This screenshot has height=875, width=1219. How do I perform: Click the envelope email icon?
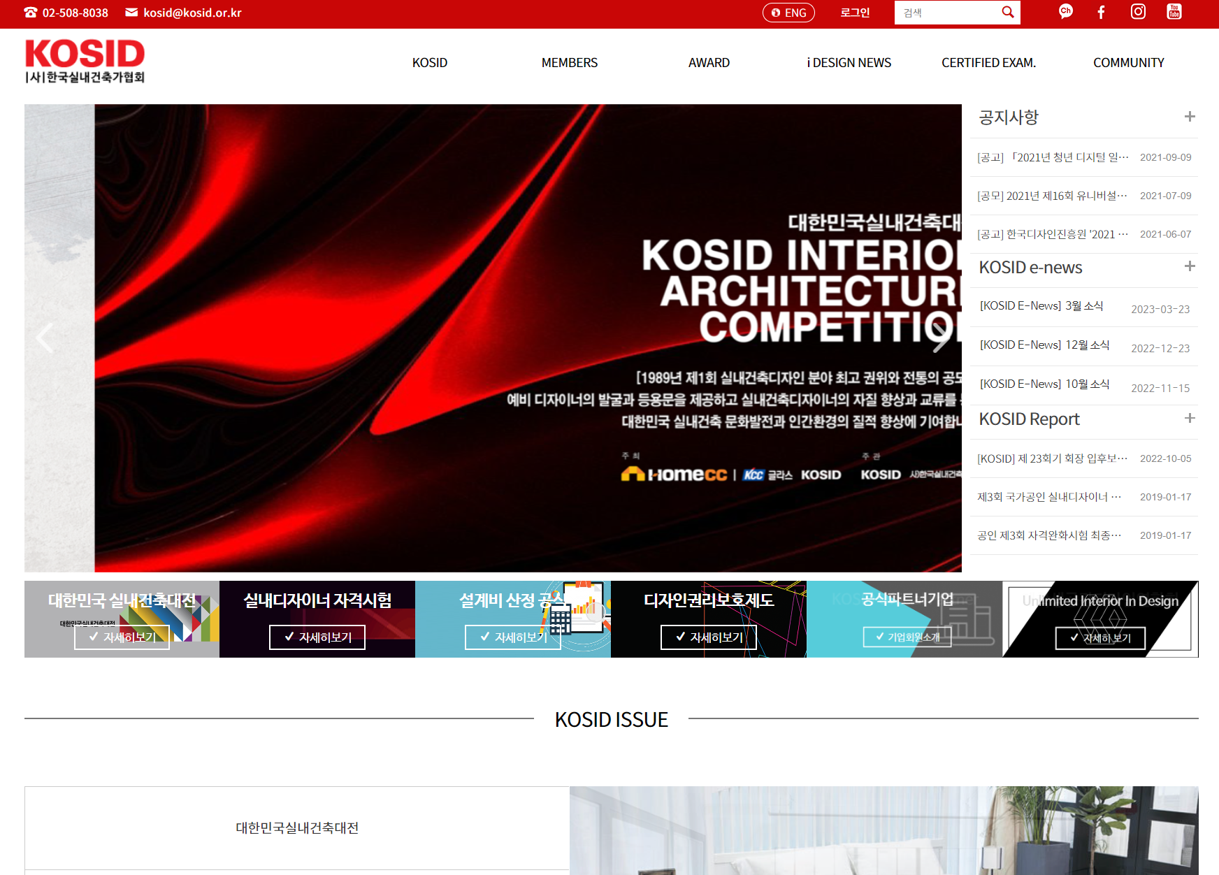131,12
